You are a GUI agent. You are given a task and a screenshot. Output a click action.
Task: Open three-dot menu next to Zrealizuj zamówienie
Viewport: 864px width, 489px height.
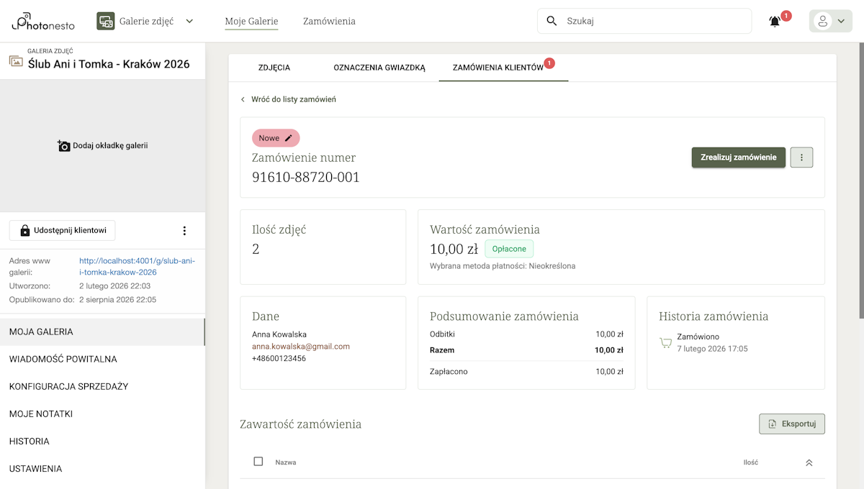tap(801, 157)
